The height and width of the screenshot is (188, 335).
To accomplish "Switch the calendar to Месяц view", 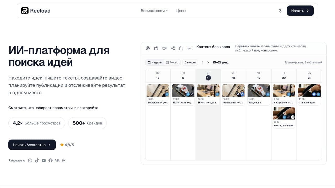I will (x=172, y=62).
